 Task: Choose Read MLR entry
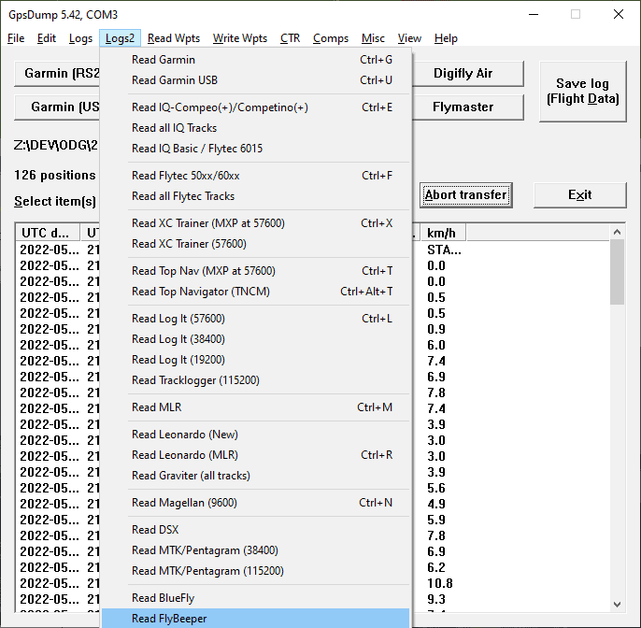pyautogui.click(x=255, y=407)
